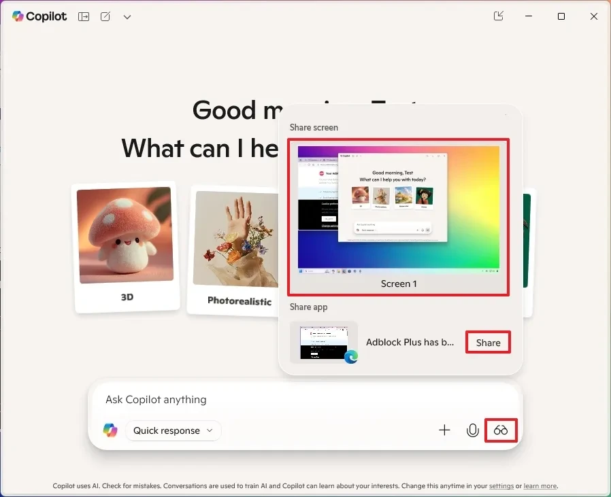Screen dimensions: 611x497
Task: Open the settings link in the disclaimer
Action: [501, 486]
